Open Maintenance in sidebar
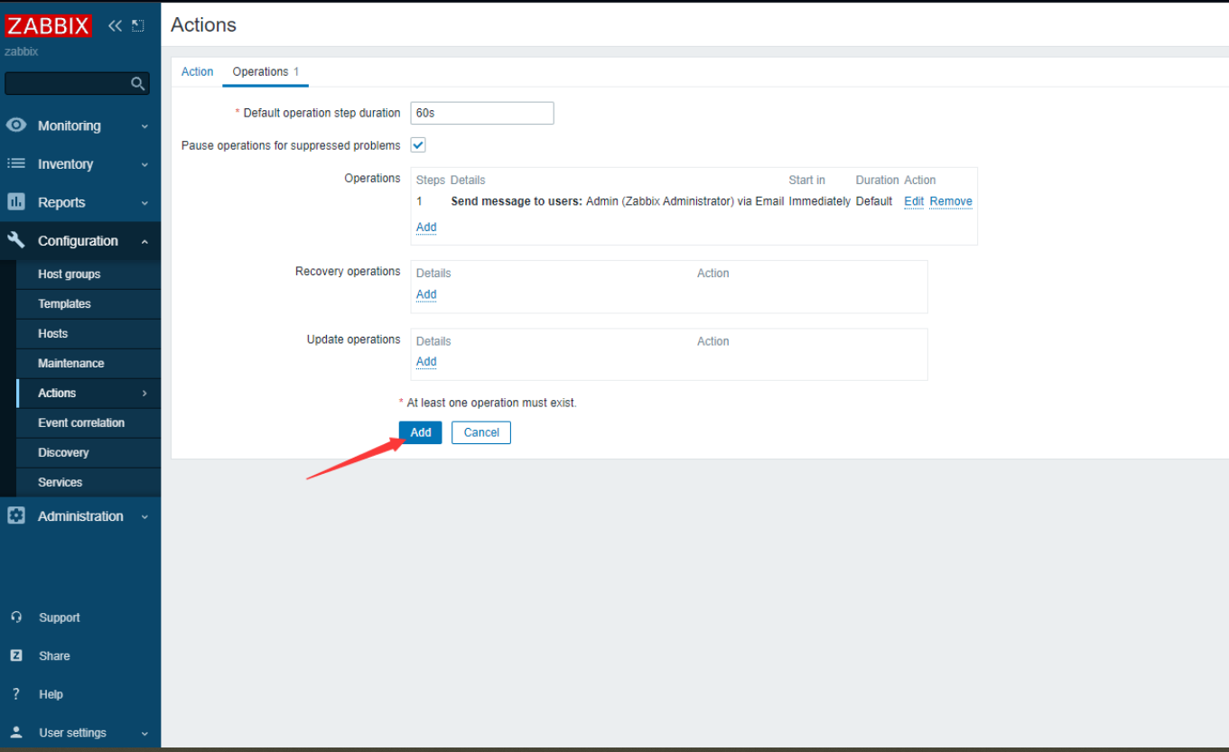Screen dimensions: 1229x752 tap(70, 363)
